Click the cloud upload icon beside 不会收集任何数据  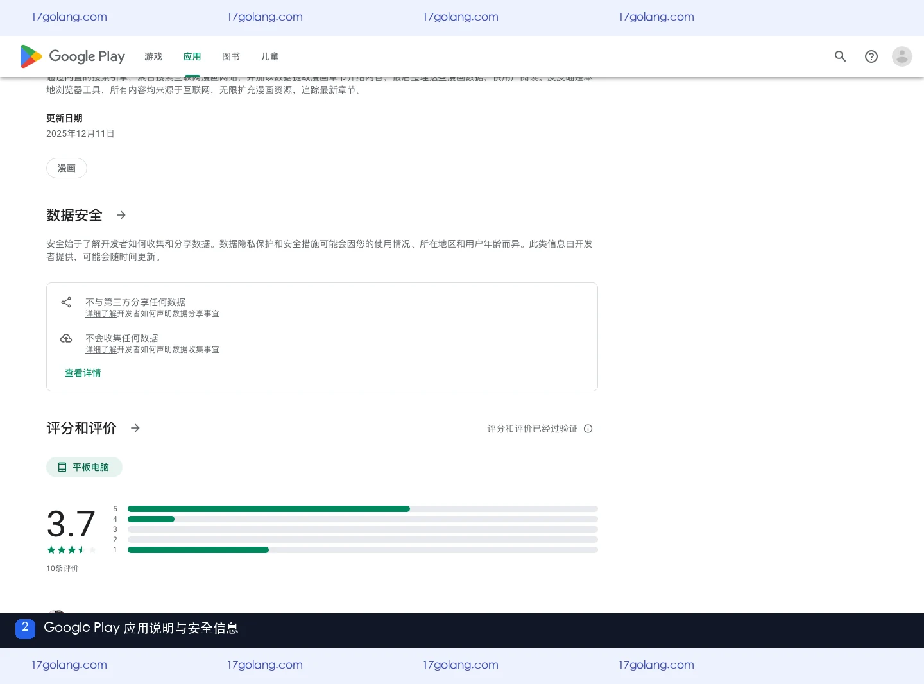(66, 338)
